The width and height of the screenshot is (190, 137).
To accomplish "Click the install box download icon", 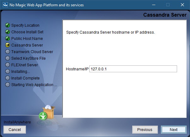I will click(47, 112).
